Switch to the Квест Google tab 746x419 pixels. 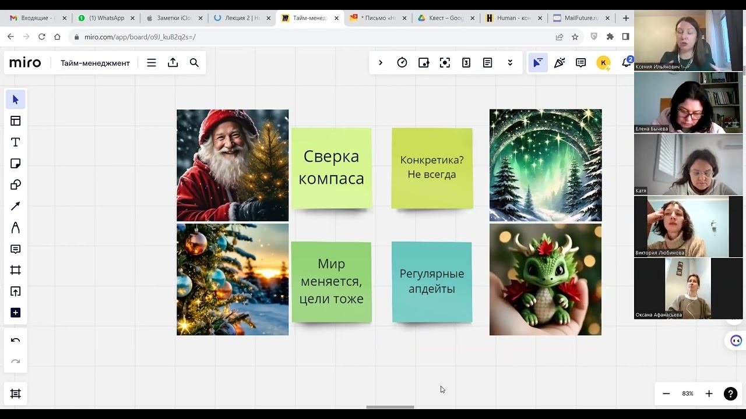pos(445,18)
